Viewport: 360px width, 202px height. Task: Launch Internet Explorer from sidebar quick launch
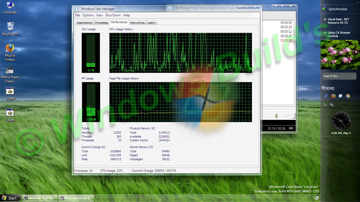326,96
